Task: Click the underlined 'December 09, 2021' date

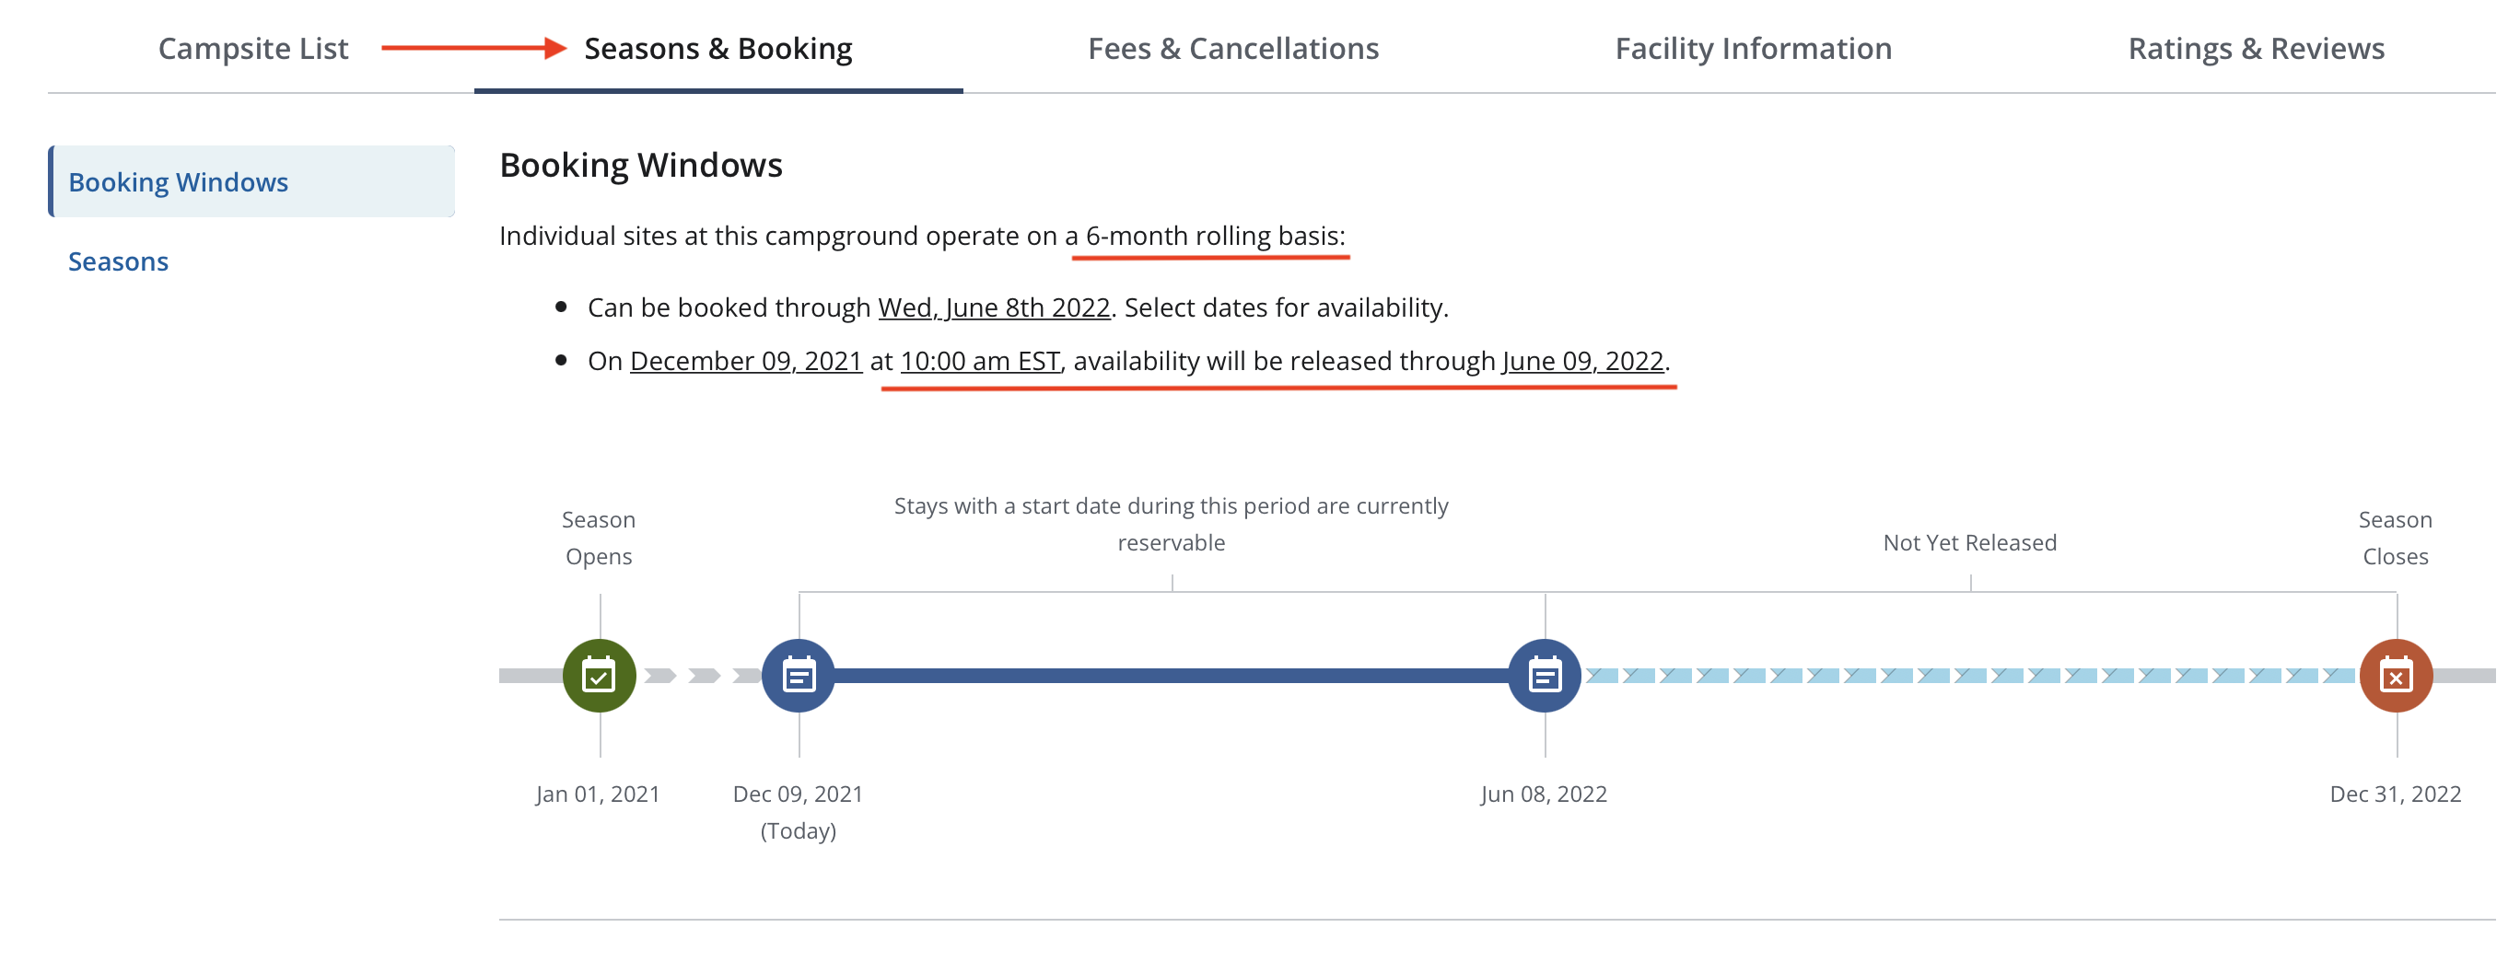Action: [745, 362]
